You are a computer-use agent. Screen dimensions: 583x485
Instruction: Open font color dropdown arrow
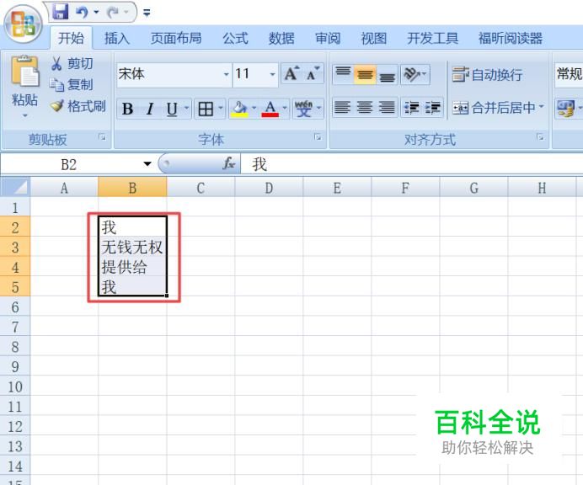pos(285,108)
